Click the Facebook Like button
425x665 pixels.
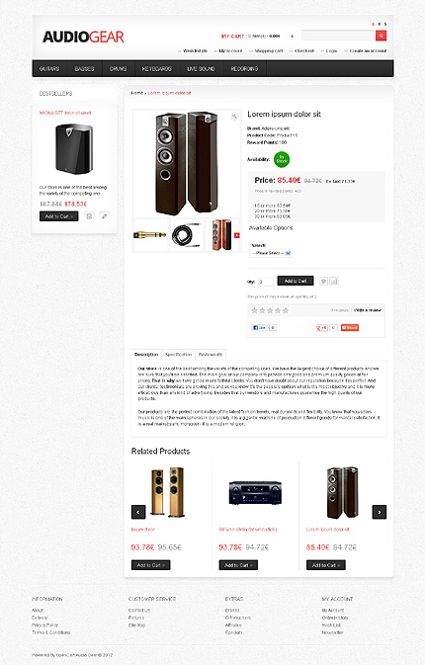(x=259, y=327)
